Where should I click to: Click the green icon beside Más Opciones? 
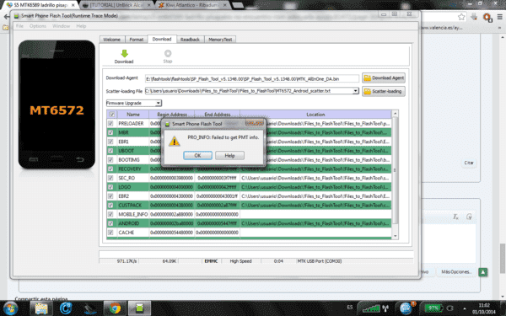coord(482,272)
